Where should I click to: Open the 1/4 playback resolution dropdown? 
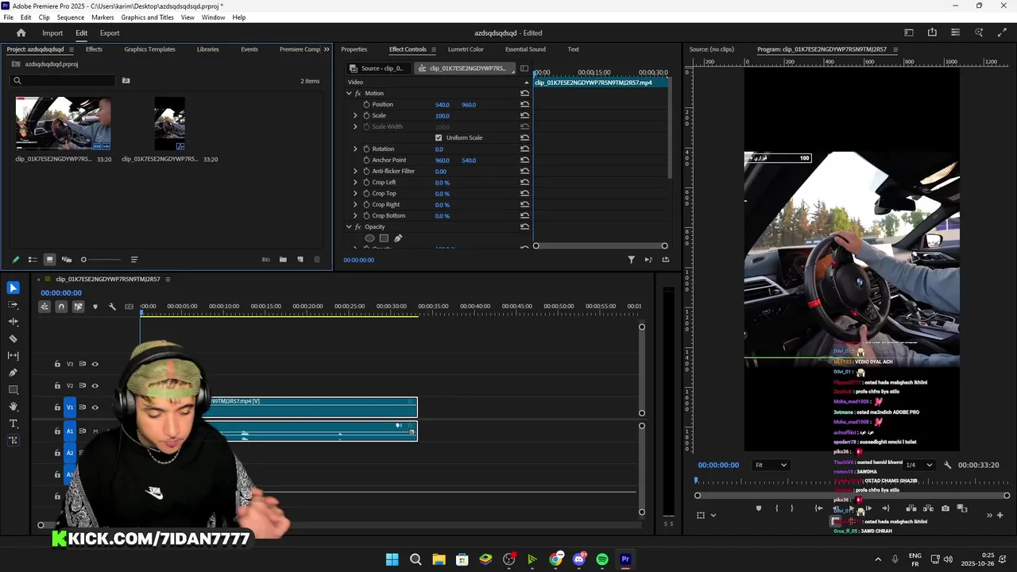(919, 465)
